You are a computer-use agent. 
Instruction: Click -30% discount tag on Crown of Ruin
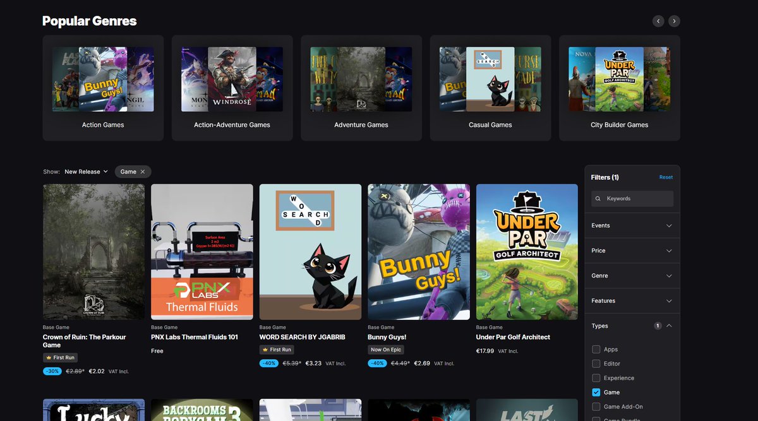point(52,371)
